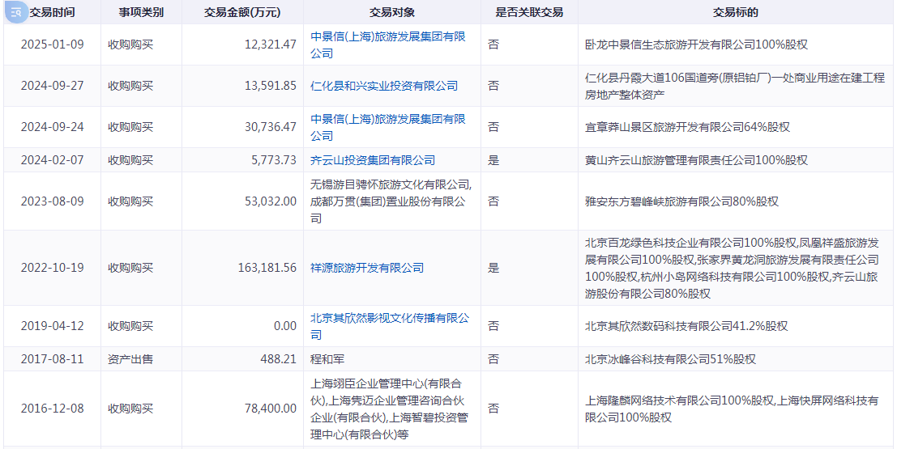The width and height of the screenshot is (897, 449).
Task: Select date cell 2023-08-09
Action: coord(52,201)
